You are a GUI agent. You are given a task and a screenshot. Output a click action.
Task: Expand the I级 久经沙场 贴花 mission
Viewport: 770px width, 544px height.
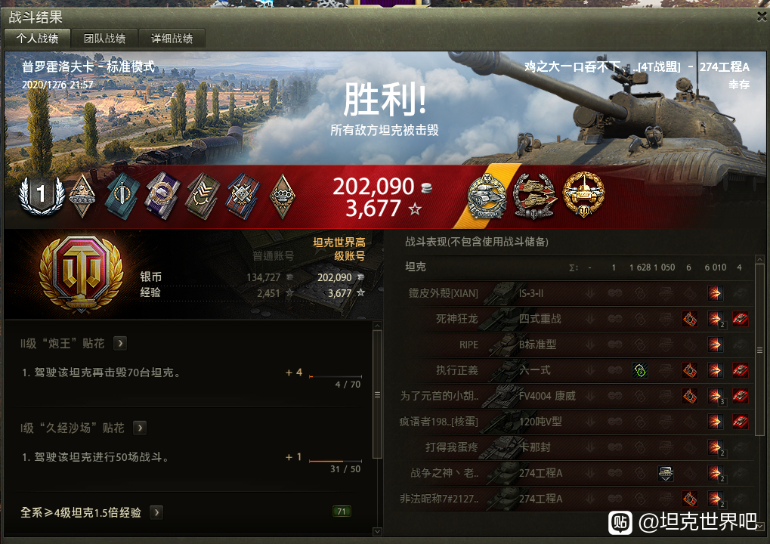pyautogui.click(x=140, y=428)
